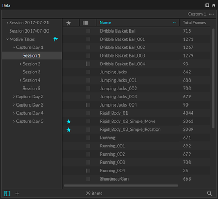Image resolution: width=218 pixels, height=199 pixels.
Task: Click the Total Frames column header
Action: [194, 23]
